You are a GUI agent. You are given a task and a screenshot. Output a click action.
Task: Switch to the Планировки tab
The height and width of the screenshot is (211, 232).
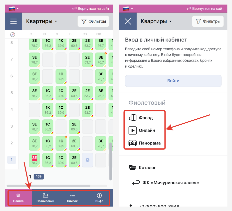coord(45,198)
